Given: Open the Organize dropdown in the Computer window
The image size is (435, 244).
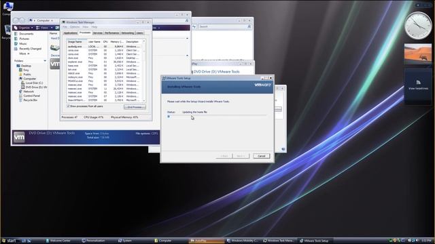Looking at the screenshot, I should tap(24, 28).
